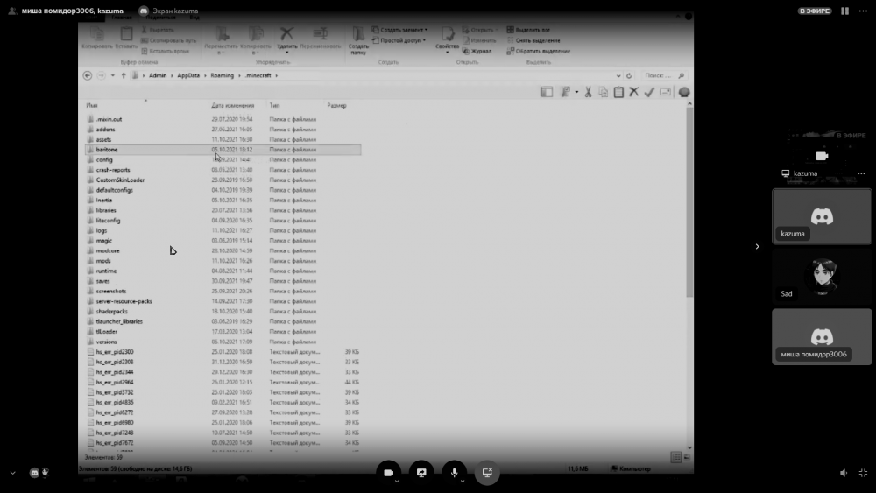Screen dimensions: 876x493
Task: Click the Explorer Back navigation arrow
Action: click(87, 75)
